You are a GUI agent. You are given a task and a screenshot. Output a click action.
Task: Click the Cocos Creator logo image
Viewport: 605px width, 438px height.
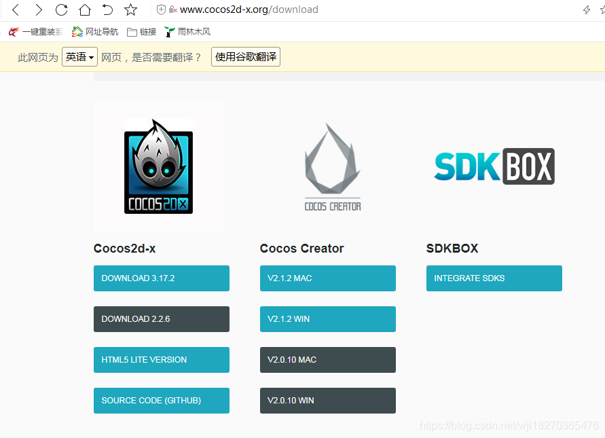click(x=333, y=166)
